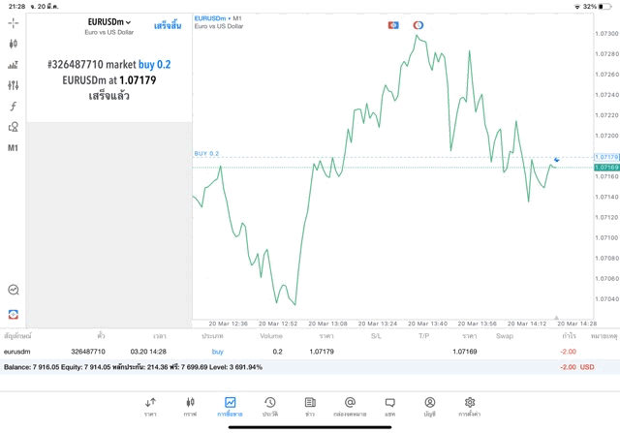Image resolution: width=620 pixels, height=433 pixels.
Task: Open the news tab
Action: (x=310, y=407)
